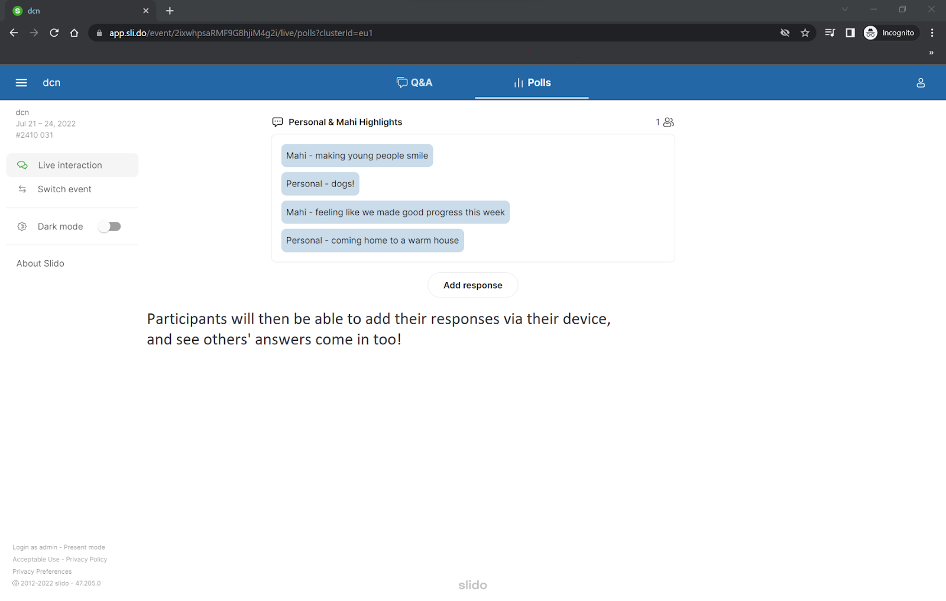The width and height of the screenshot is (946, 601).
Task: Click the participants count icon
Action: (669, 122)
